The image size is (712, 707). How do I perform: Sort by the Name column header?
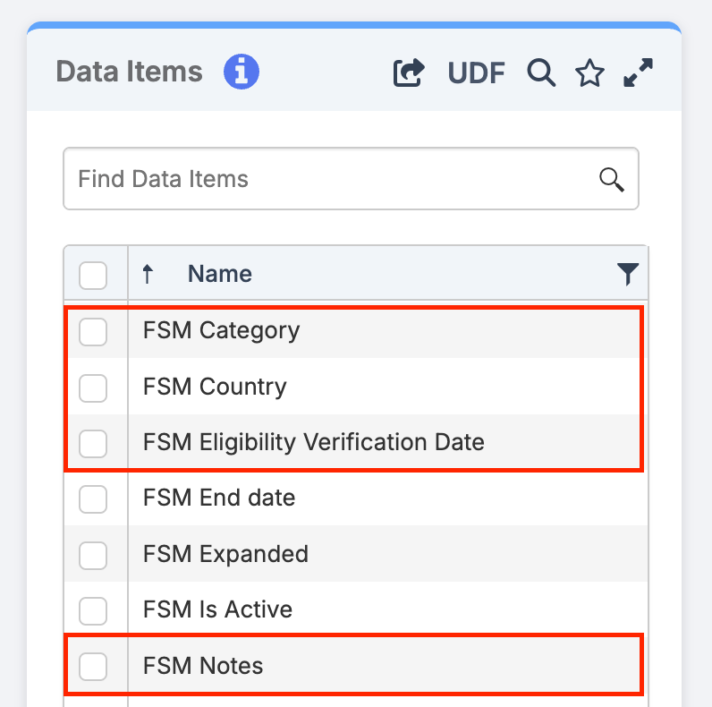[220, 274]
